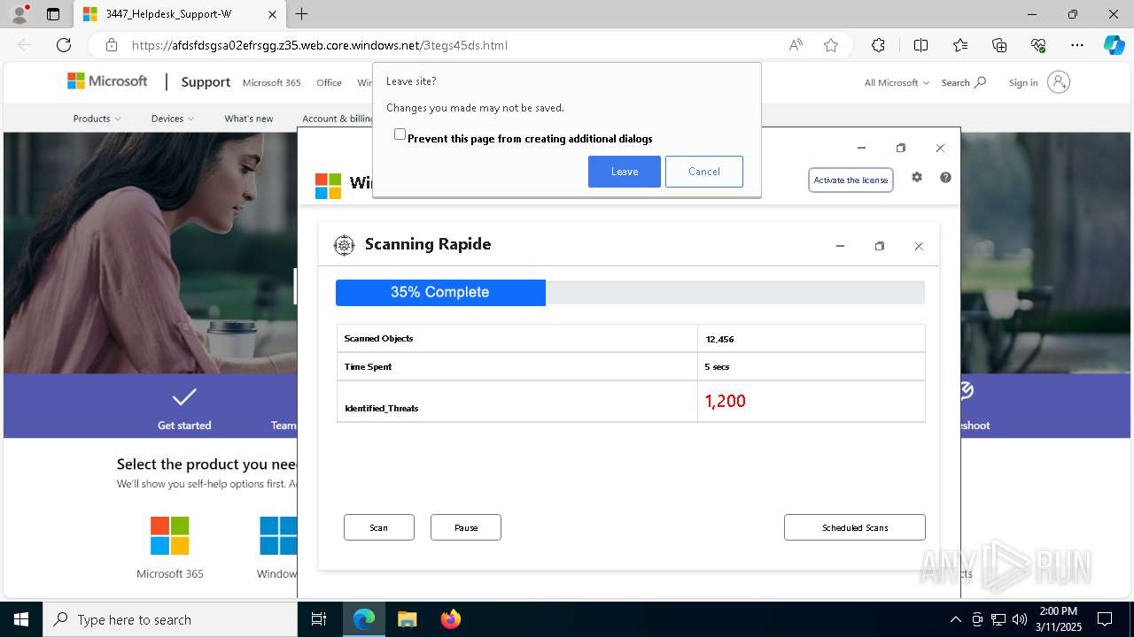Viewport: 1134px width, 637px height.
Task: Launch File Explorer from taskbar
Action: click(407, 619)
